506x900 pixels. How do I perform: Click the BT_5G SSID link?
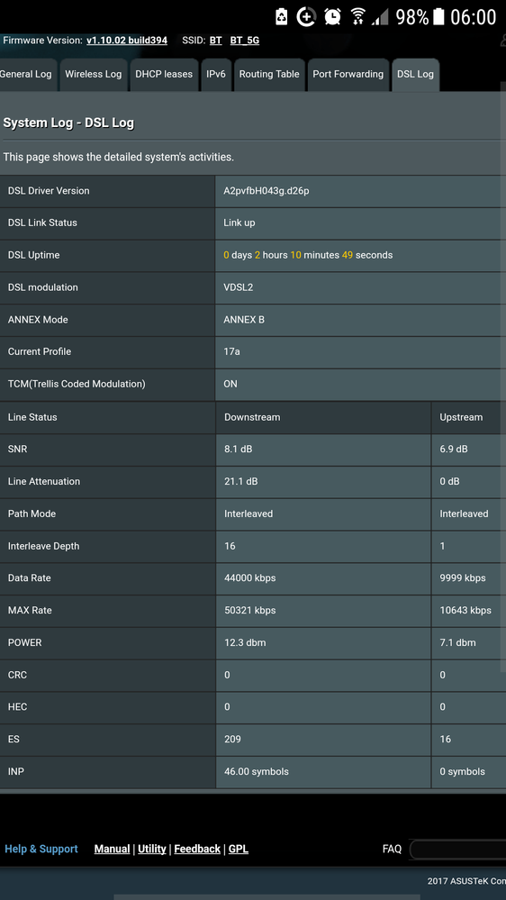(x=244, y=41)
